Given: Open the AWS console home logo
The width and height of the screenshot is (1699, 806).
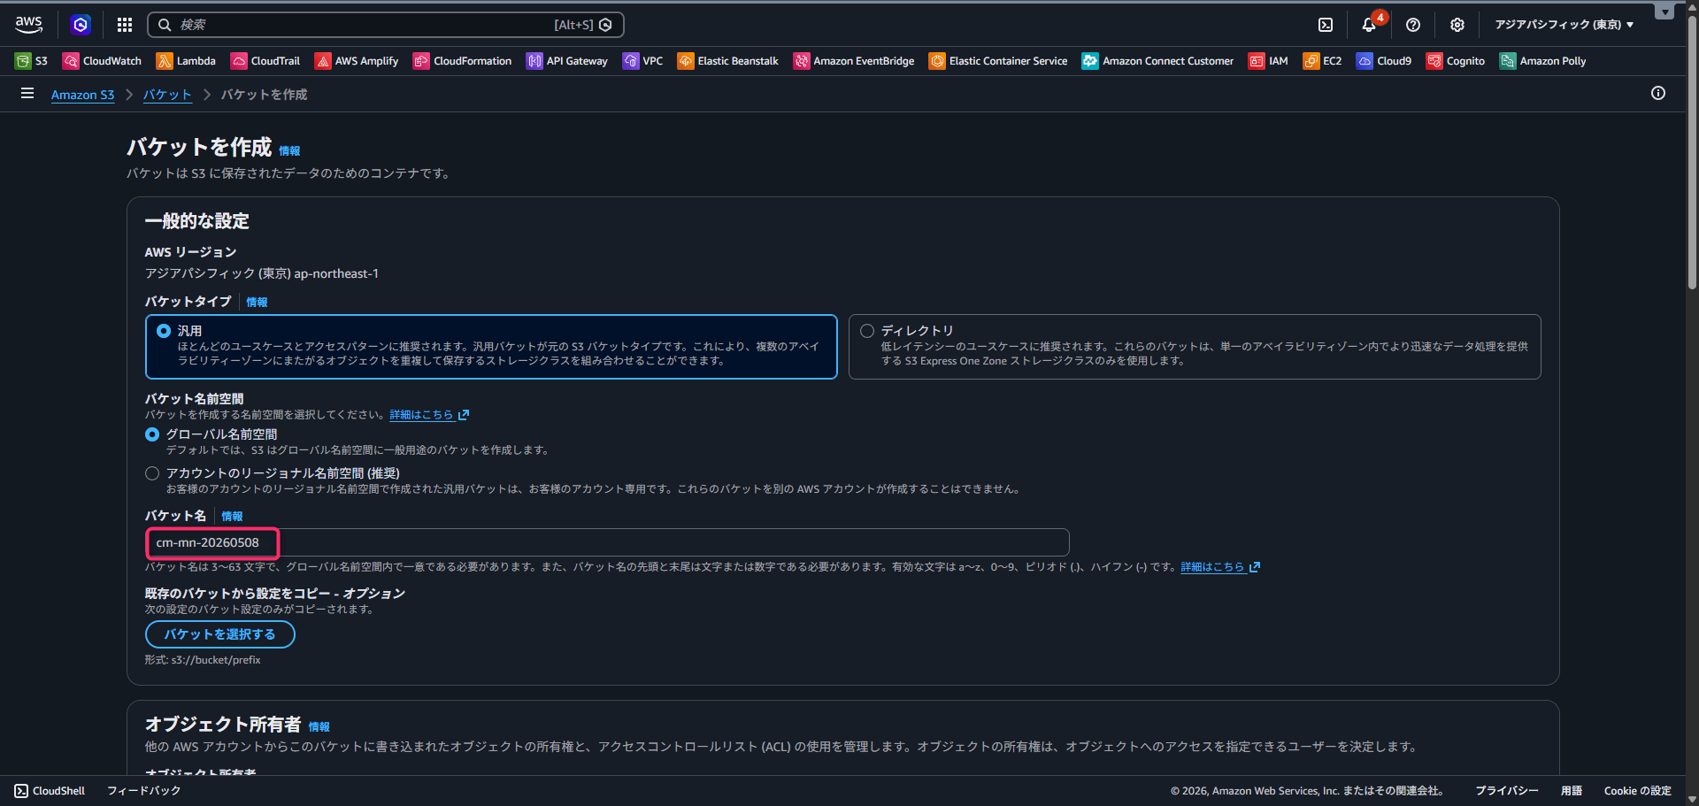Looking at the screenshot, I should pyautogui.click(x=29, y=25).
